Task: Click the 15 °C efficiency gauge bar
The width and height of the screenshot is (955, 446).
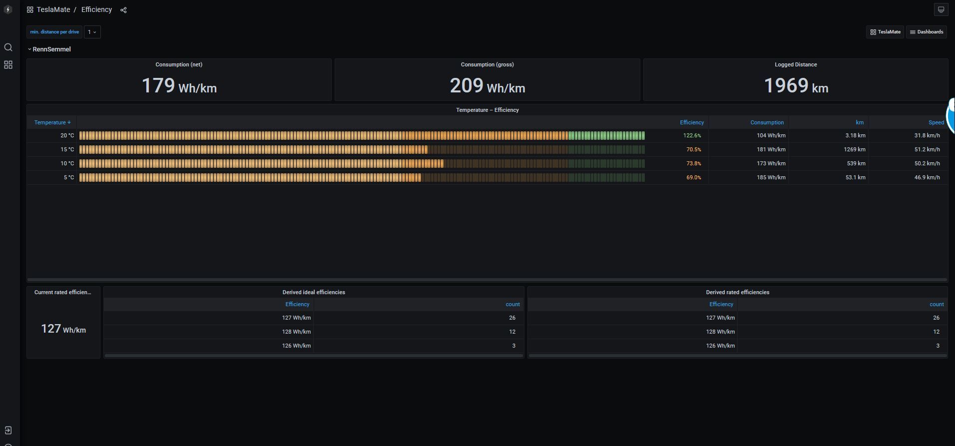Action: pyautogui.click(x=362, y=149)
